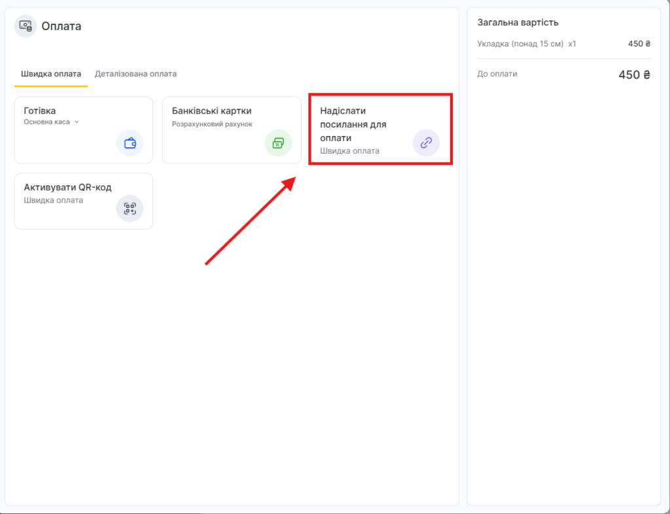Image resolution: width=670 pixels, height=514 pixels.
Task: Click the Розрахунковий рахунок subtitle
Action: point(212,124)
